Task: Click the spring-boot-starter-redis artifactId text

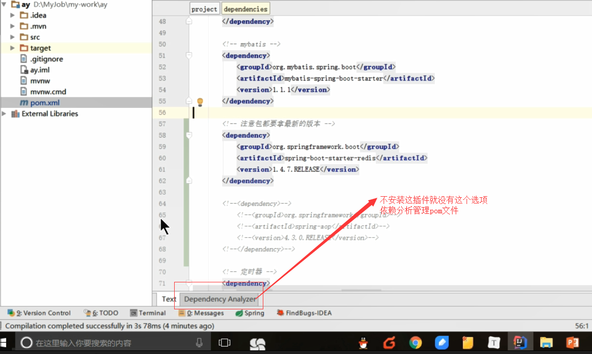Action: (x=330, y=158)
